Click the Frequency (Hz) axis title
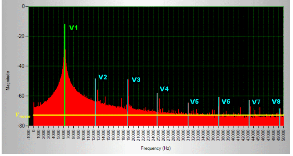 pos(156,148)
